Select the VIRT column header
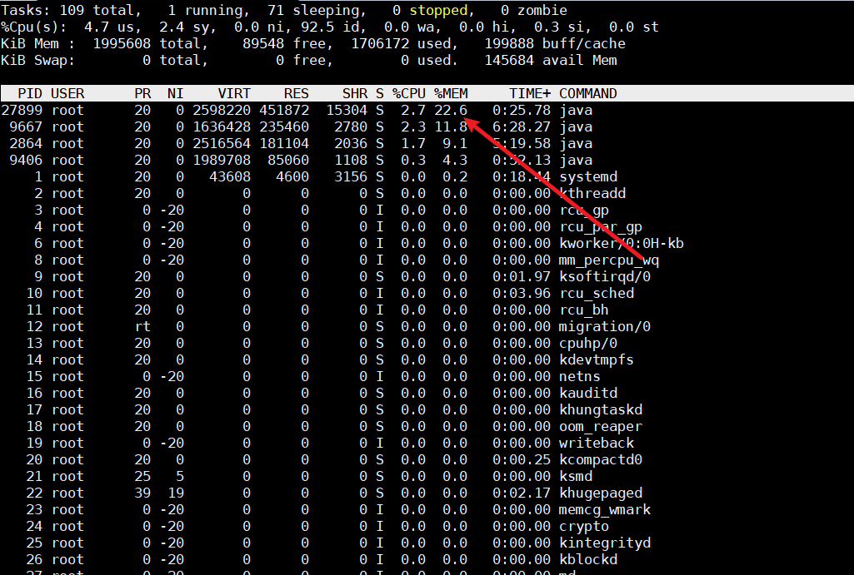The image size is (854, 575). coord(234,93)
